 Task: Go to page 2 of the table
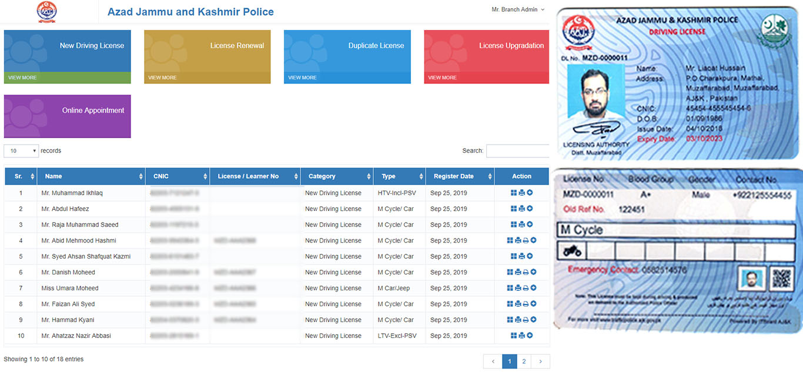coord(524,361)
